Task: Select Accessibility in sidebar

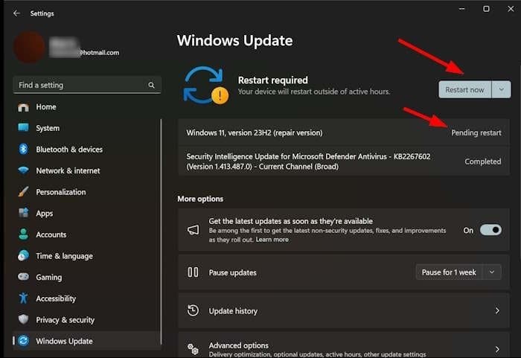Action: [x=87, y=298]
